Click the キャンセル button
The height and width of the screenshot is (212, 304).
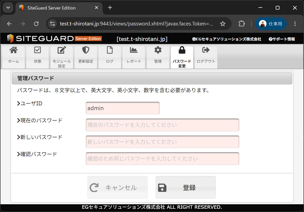(117, 187)
